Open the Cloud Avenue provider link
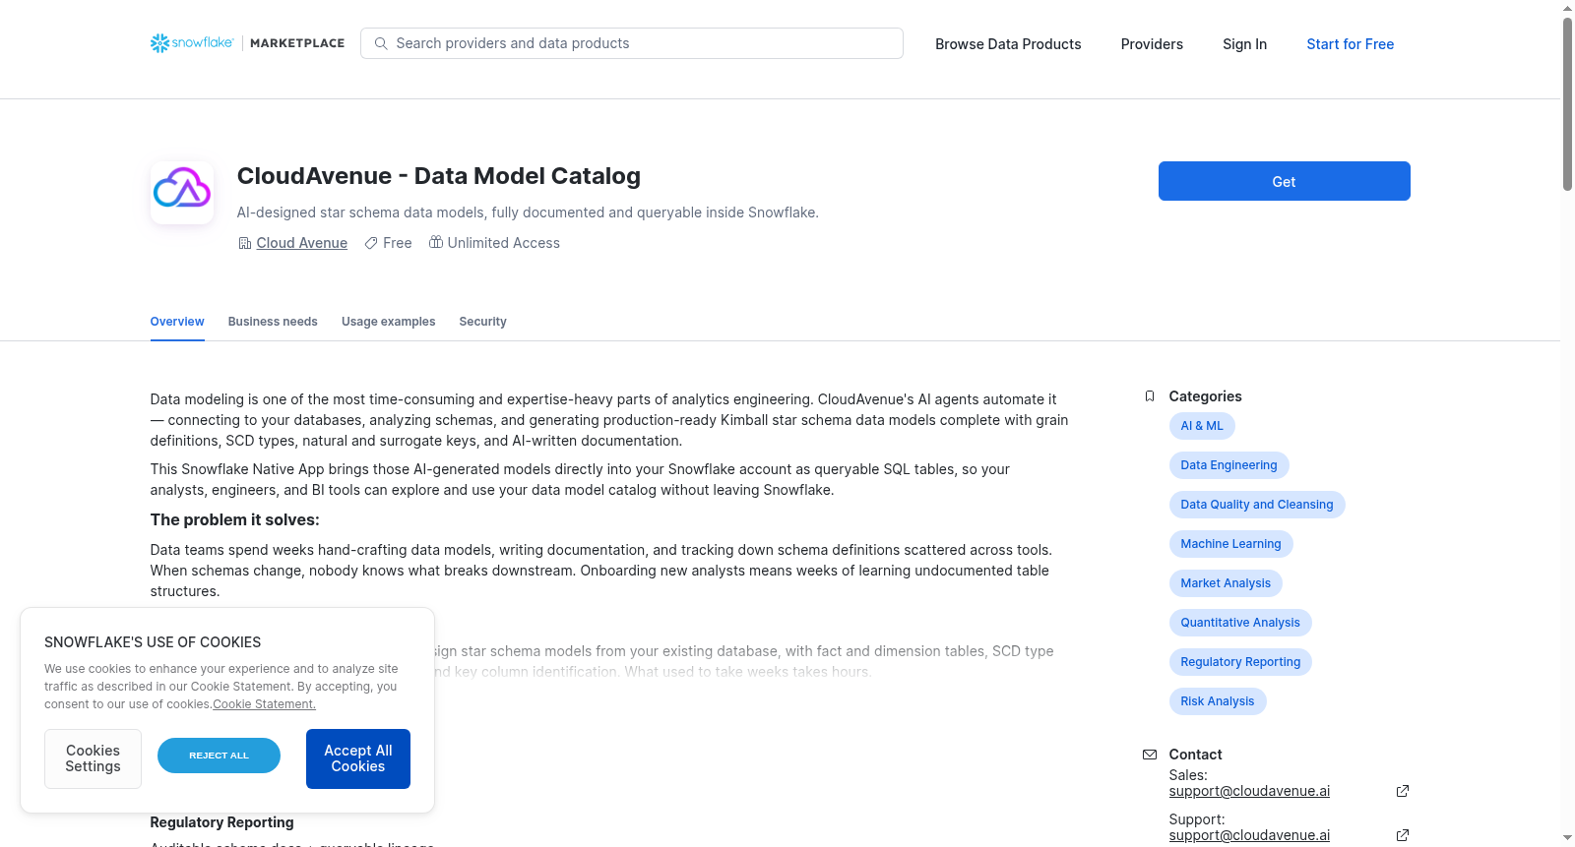Screen dimensions: 1575x847 (302, 243)
